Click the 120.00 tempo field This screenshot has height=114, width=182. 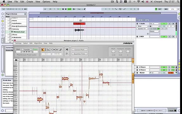[9, 9]
